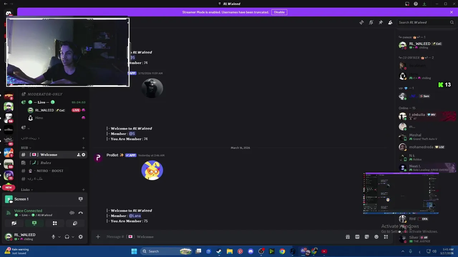Attach file with plus button
Image resolution: width=458 pixels, height=257 pixels.
point(98,237)
